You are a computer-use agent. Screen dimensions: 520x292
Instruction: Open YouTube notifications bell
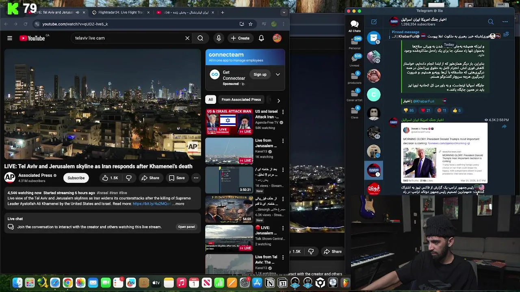click(261, 38)
